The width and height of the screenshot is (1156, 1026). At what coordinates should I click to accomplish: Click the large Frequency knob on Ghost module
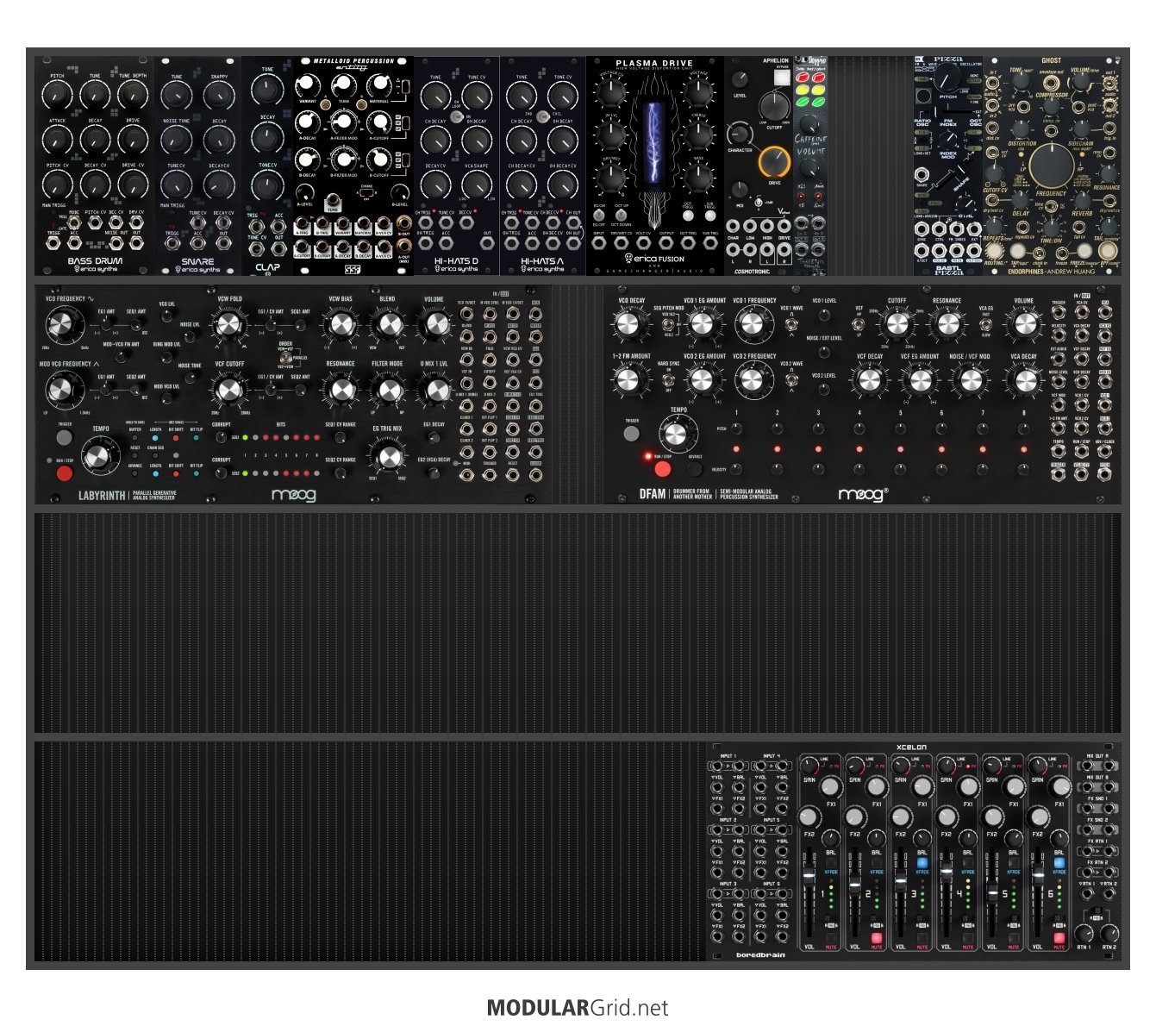coord(1051,166)
